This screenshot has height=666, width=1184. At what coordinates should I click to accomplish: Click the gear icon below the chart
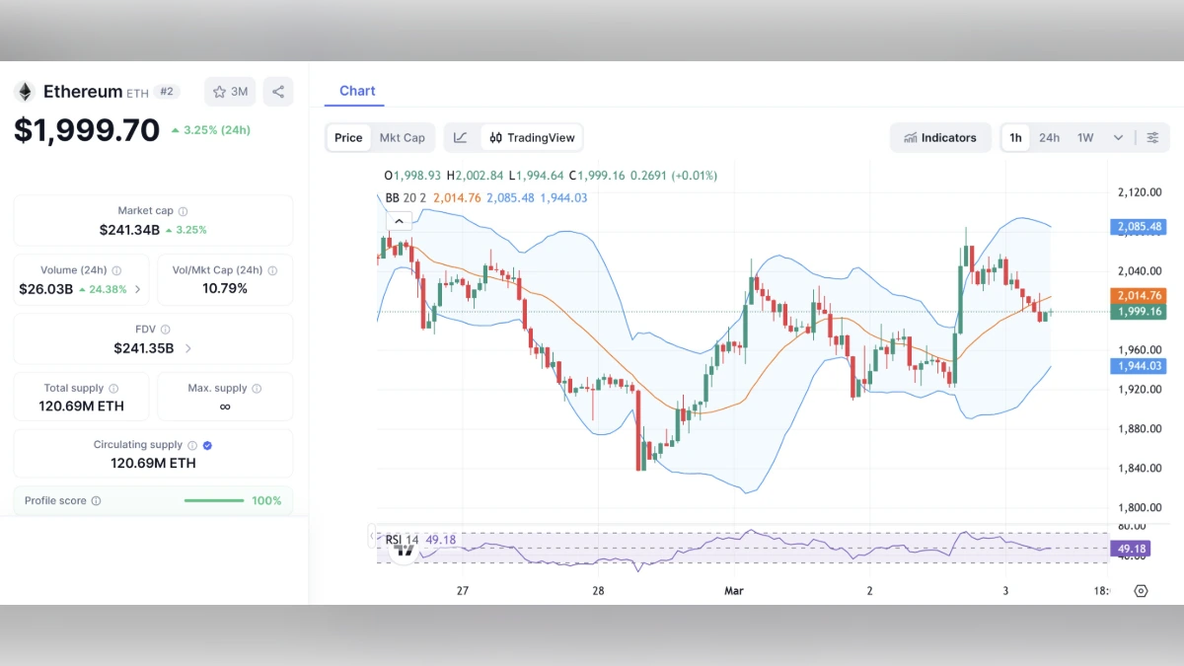pos(1142,589)
